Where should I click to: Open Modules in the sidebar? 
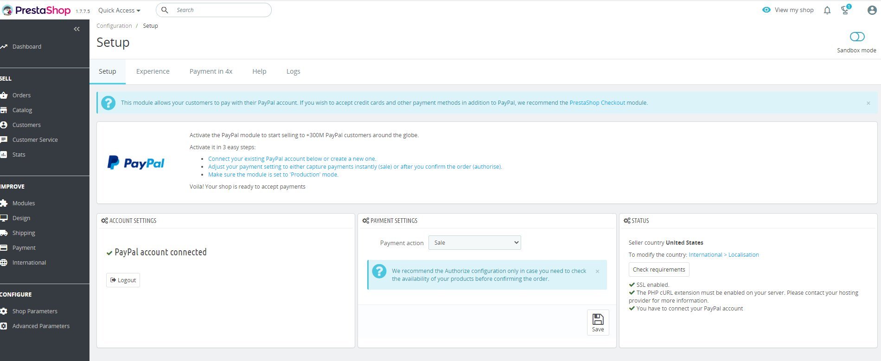(x=24, y=203)
